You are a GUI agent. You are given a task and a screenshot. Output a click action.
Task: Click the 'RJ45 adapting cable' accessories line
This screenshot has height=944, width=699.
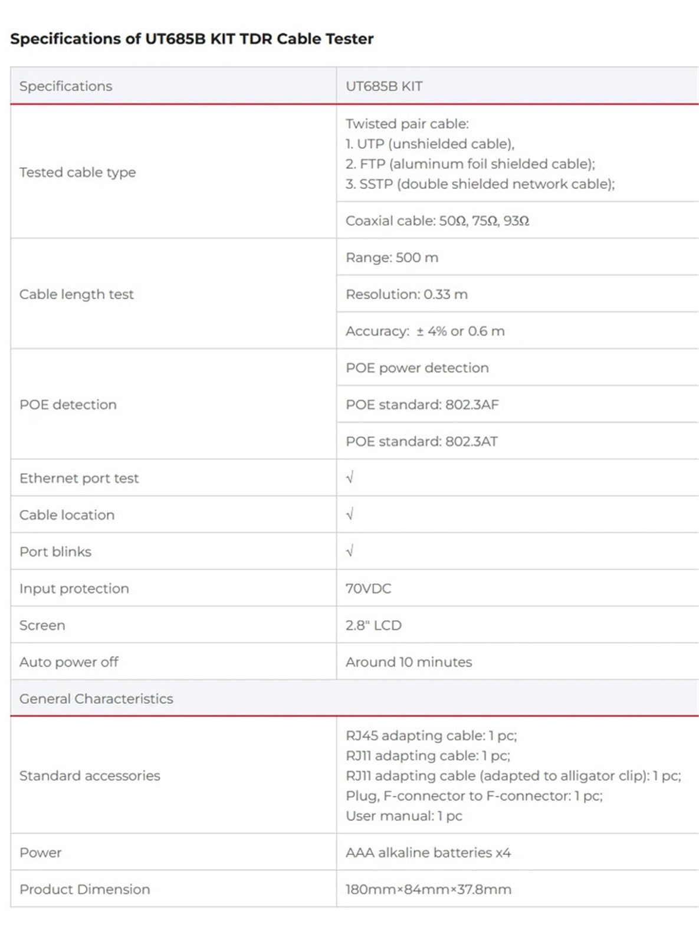[x=431, y=735]
